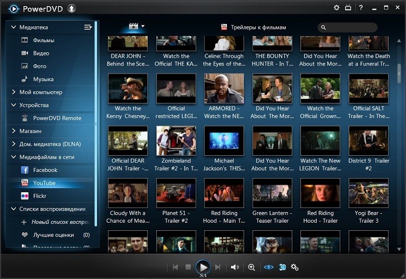Open Watch the Kenny Chesney thumbnail
406x279 pixels.
click(128, 88)
